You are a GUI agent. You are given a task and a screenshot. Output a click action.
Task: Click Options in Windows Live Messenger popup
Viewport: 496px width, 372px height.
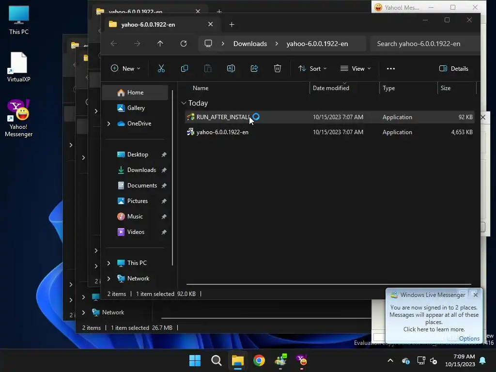click(469, 339)
